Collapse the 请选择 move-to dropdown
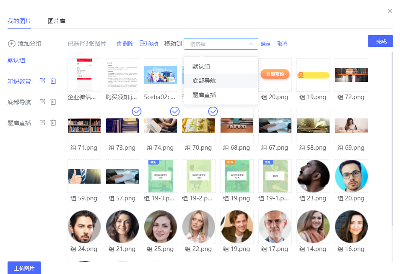 point(251,44)
